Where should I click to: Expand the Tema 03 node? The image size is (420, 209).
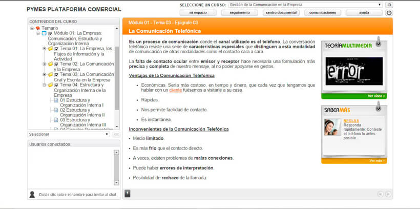tap(44, 74)
